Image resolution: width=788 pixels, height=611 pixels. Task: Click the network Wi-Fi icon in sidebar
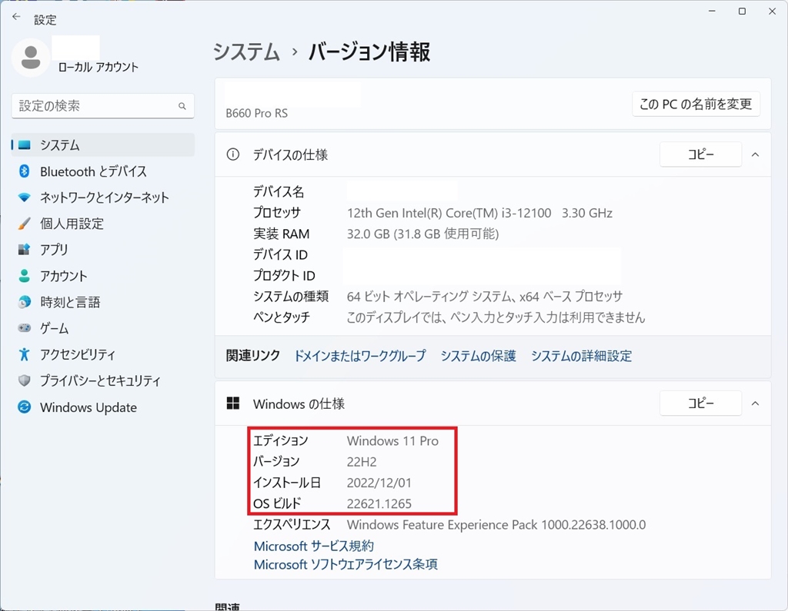pyautogui.click(x=24, y=198)
